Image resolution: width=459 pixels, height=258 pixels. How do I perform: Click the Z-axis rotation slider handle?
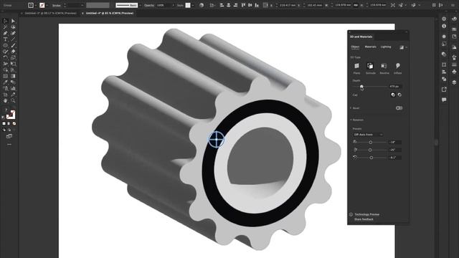coord(372,158)
